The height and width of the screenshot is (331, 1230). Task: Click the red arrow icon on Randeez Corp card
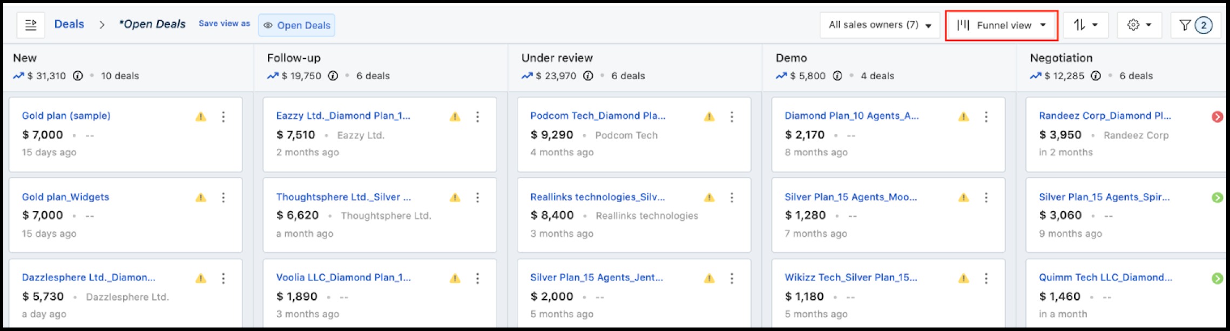(1217, 116)
